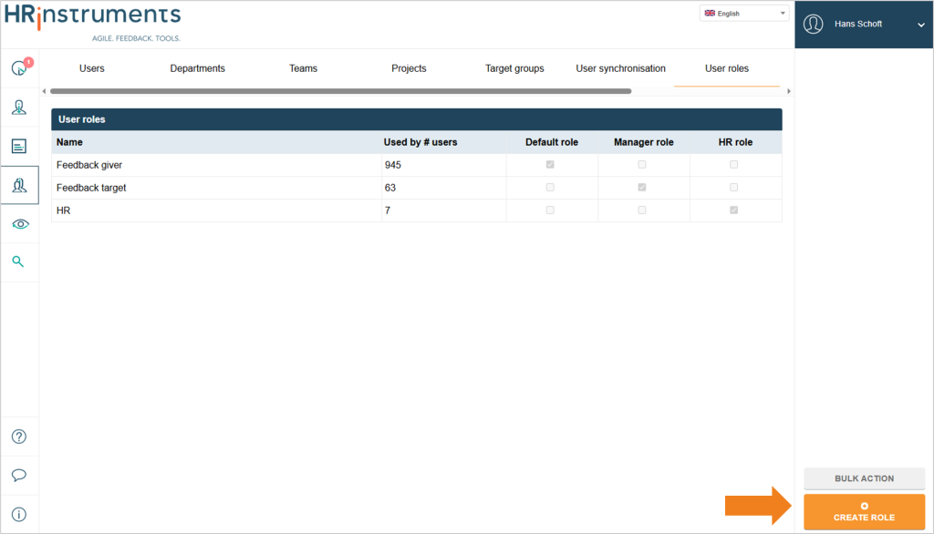
Task: Open the eye visibility sidebar icon
Action: point(20,224)
